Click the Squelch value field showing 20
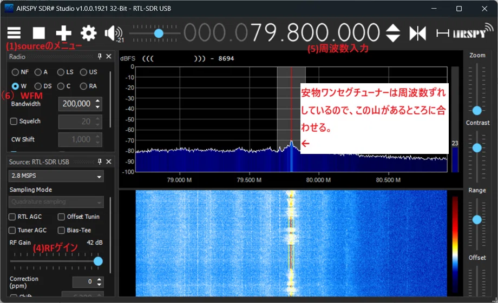This screenshot has width=498, height=303. (80, 122)
